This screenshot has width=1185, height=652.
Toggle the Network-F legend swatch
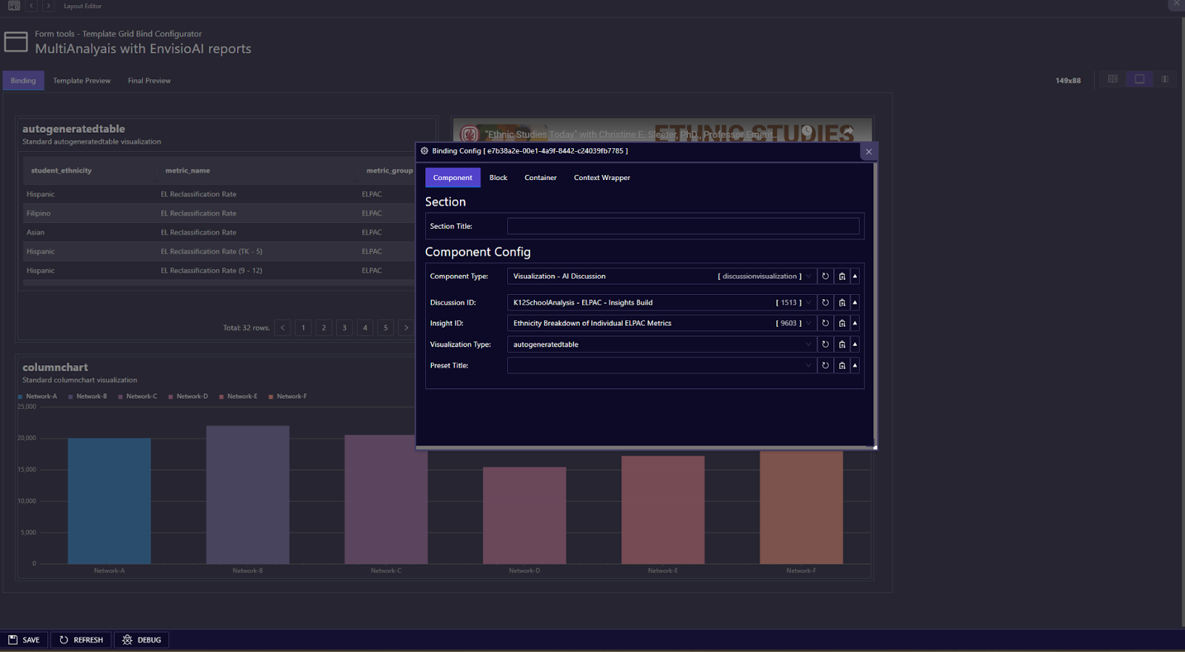point(270,397)
